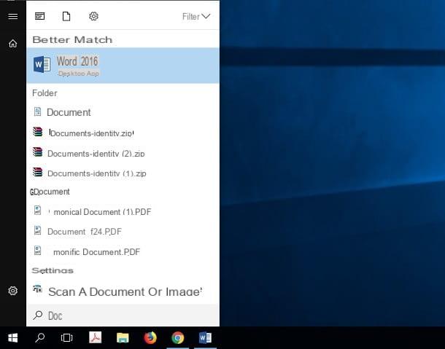Switch to Word on the taskbar
This screenshot has height=349, width=445.
point(205,337)
